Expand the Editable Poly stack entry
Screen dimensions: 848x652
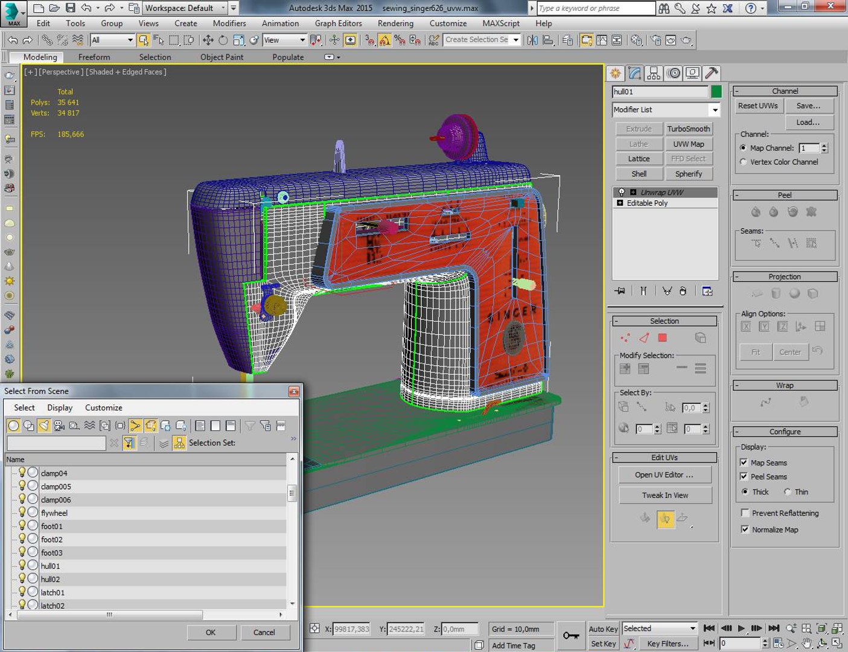pyautogui.click(x=620, y=203)
